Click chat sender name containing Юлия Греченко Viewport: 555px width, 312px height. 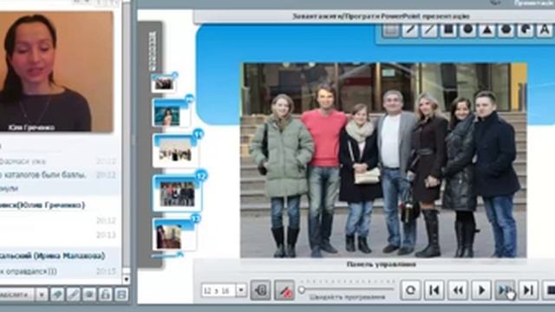[x=42, y=205]
